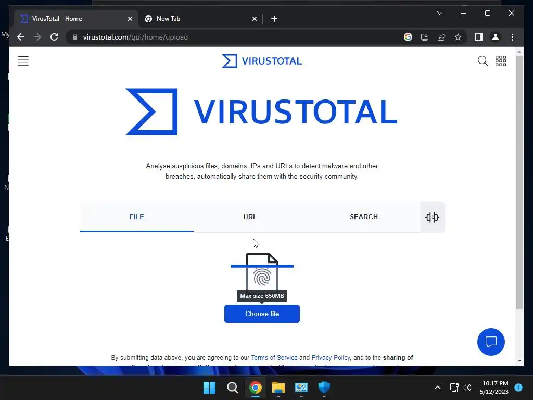
Task: Click the page vertical scrollbar thumb
Action: 519,182
